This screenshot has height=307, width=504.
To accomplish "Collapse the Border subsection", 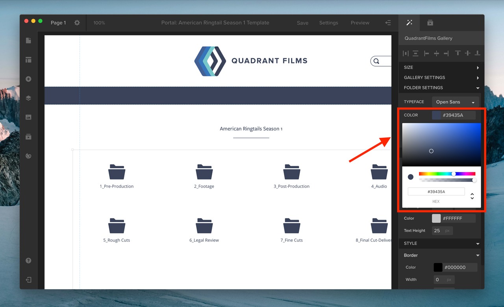I will (441, 255).
